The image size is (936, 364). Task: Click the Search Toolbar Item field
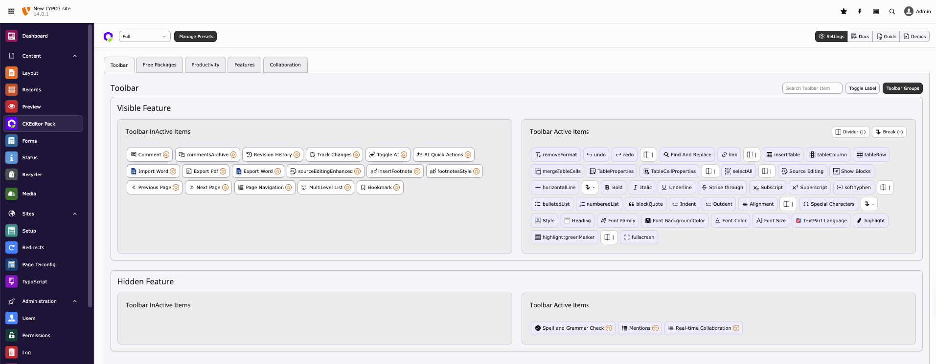click(x=812, y=88)
